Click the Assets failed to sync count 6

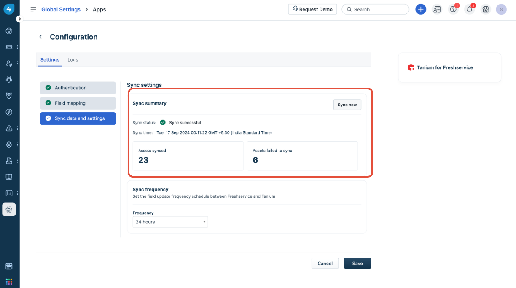click(255, 160)
